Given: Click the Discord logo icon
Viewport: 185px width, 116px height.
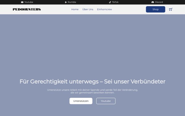Looking at the screenshot, I should (x=153, y=2).
